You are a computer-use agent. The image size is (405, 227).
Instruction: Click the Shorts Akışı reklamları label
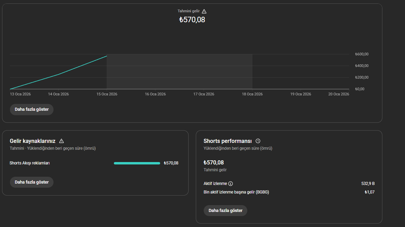click(x=30, y=163)
